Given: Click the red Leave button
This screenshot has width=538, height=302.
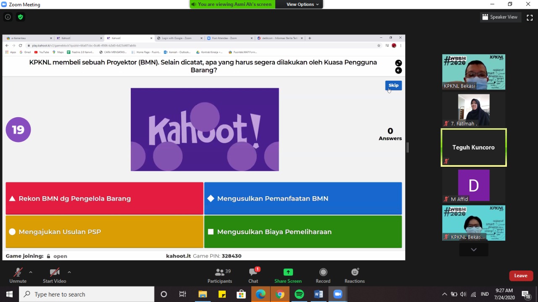Looking at the screenshot, I should (521, 276).
